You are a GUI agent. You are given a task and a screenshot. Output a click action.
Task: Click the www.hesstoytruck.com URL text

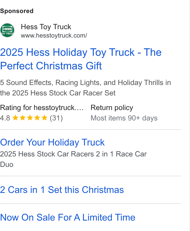coord(54,35)
